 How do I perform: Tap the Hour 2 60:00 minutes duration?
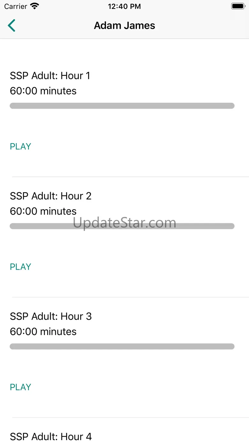point(43,211)
